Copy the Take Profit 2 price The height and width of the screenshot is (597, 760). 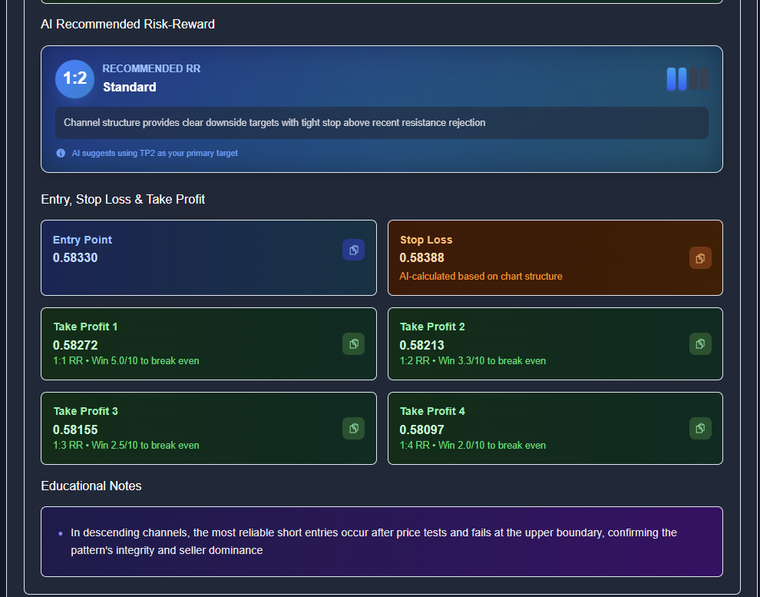point(700,343)
